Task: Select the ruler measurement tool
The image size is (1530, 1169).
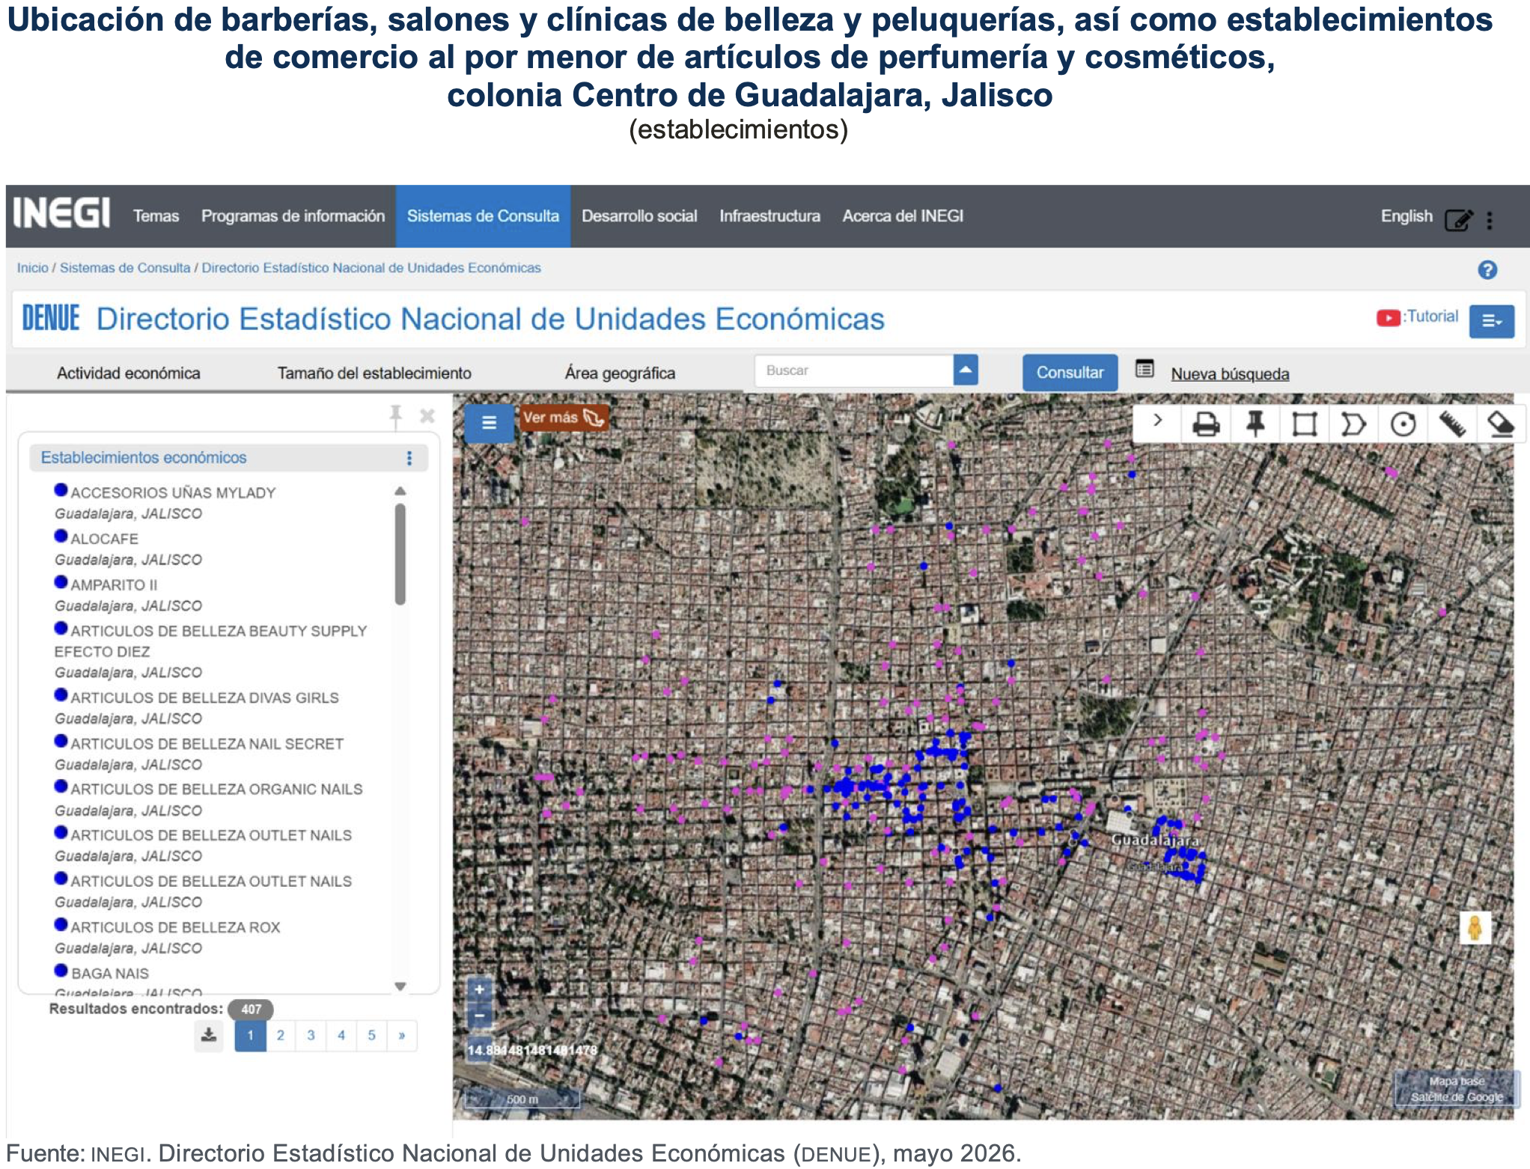Action: coord(1452,424)
